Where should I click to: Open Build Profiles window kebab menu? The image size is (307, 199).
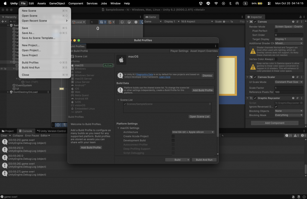(215, 46)
